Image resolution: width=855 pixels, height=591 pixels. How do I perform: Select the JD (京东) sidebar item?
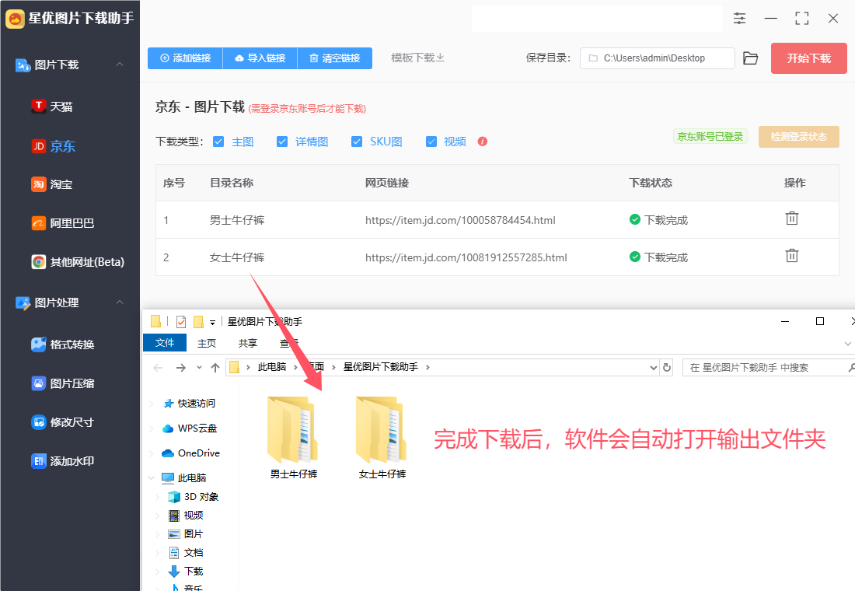(x=54, y=145)
